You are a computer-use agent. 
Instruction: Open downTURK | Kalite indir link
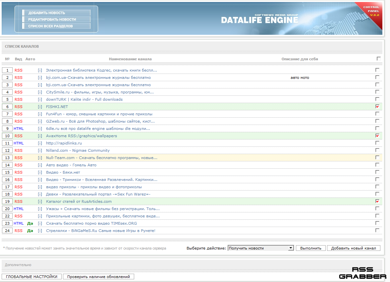point(84,99)
